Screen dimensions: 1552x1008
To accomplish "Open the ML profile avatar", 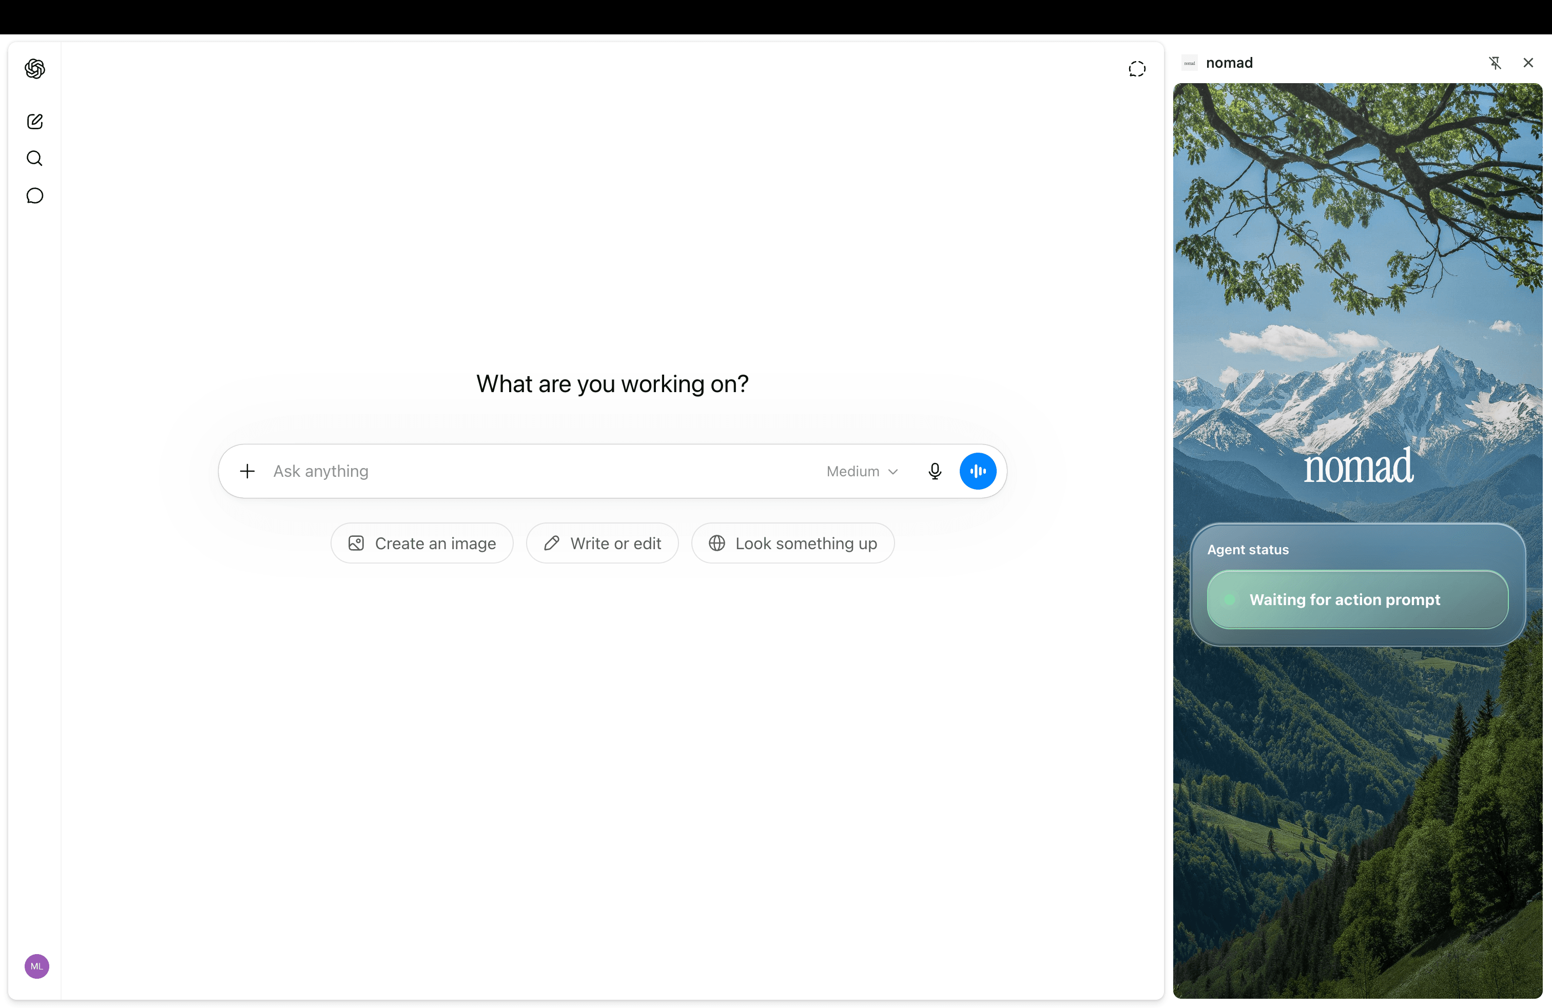I will (36, 966).
